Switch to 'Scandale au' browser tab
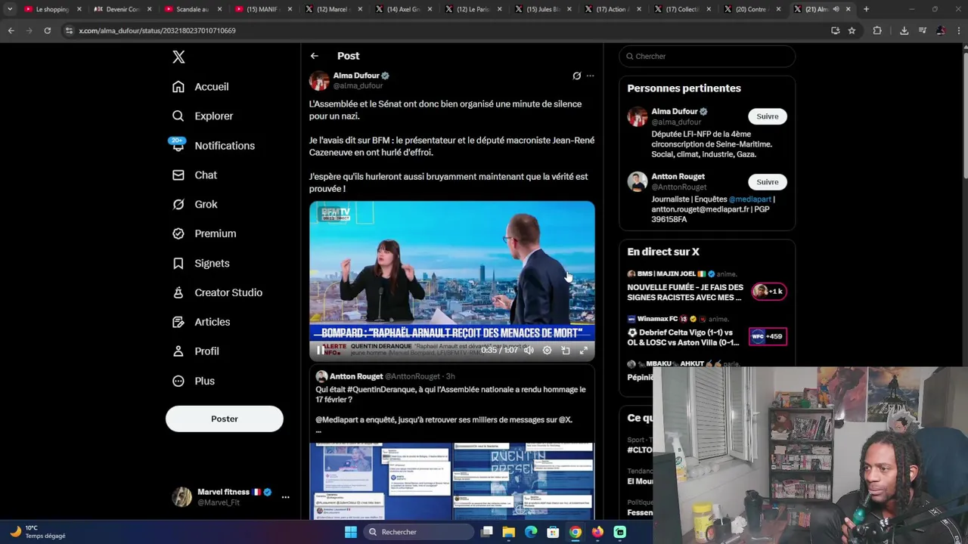 [x=192, y=9]
